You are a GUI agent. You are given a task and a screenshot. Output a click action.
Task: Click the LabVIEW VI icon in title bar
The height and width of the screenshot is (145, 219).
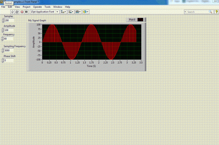point(2,2)
